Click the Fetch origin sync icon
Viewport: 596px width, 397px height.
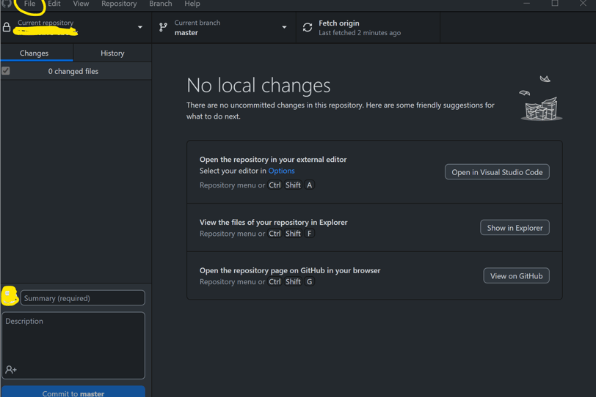pos(308,27)
